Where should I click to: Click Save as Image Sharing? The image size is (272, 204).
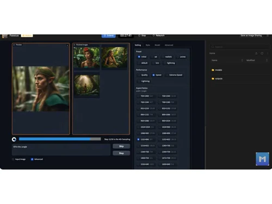tap(251, 35)
